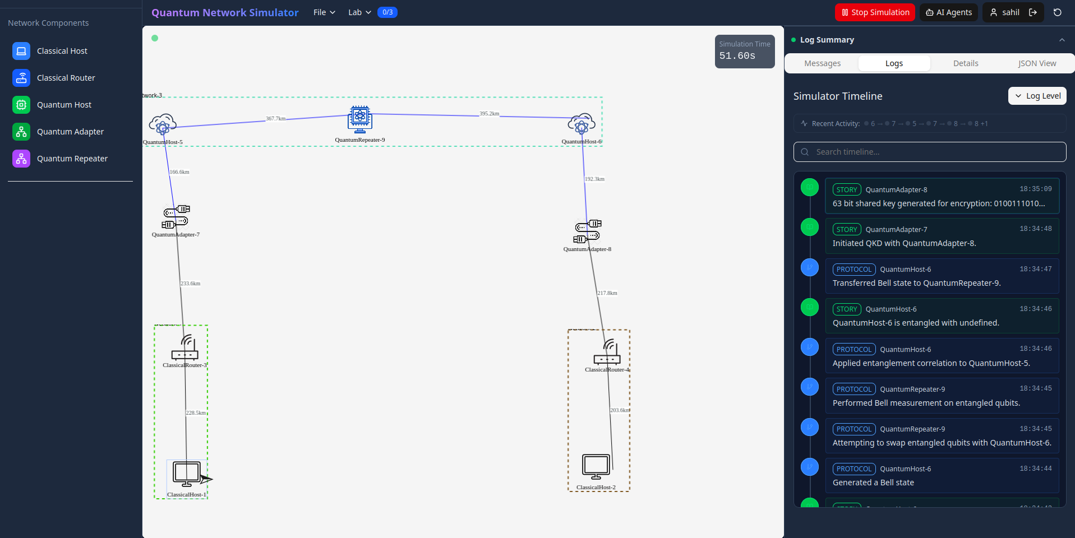Pick the Quantum Host component icon
1075x538 pixels.
(x=21, y=105)
